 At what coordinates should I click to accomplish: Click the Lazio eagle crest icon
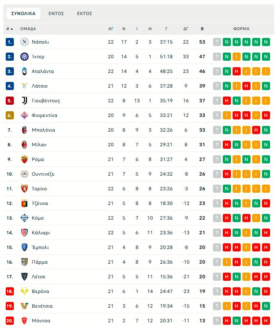pos(24,86)
